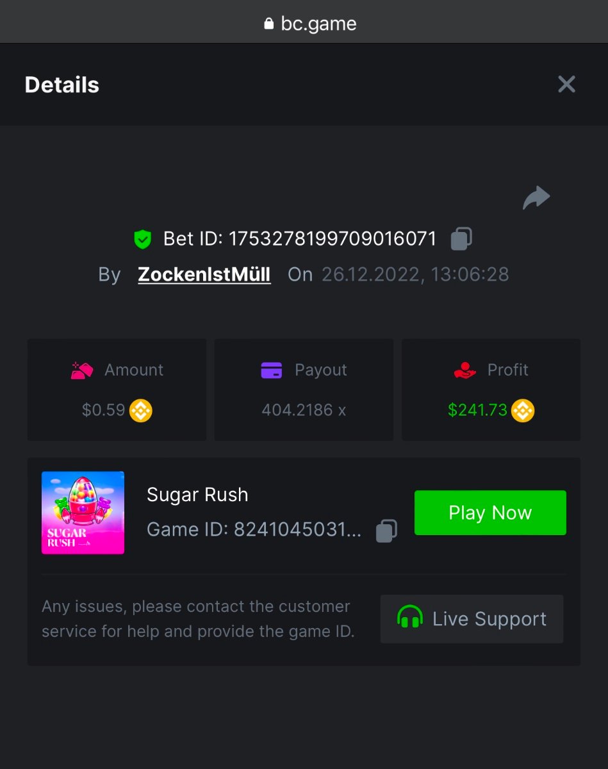The height and width of the screenshot is (769, 608).
Task: Click the red Profit hand icon
Action: (x=464, y=370)
